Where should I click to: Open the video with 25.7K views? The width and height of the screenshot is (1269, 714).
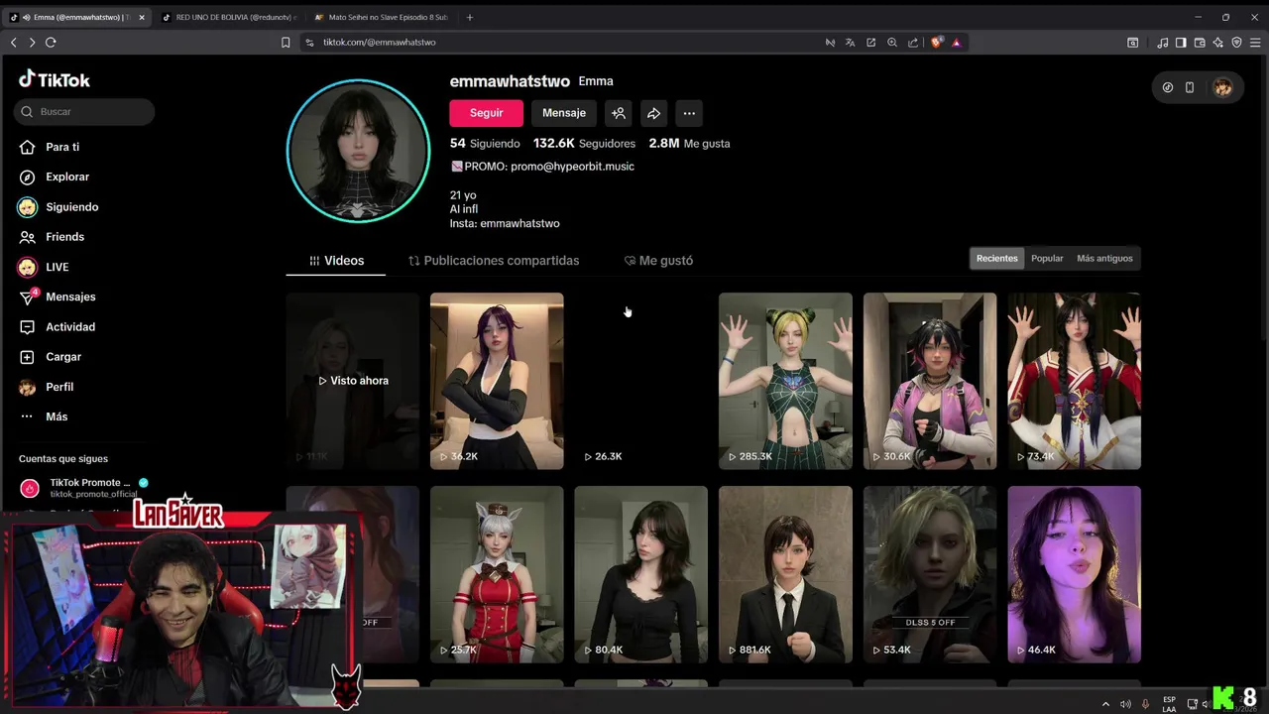497,574
